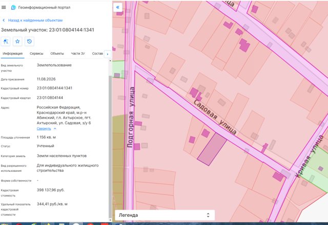Viewport: 328px width, 225px height.
Task: Add parcel to favorites with the star icon
Action: click(x=17, y=41)
